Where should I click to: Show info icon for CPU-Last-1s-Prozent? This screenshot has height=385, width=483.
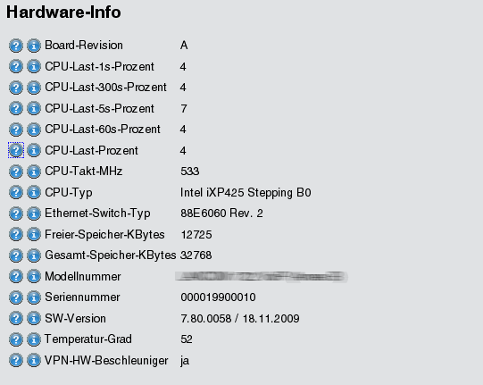pos(34,67)
